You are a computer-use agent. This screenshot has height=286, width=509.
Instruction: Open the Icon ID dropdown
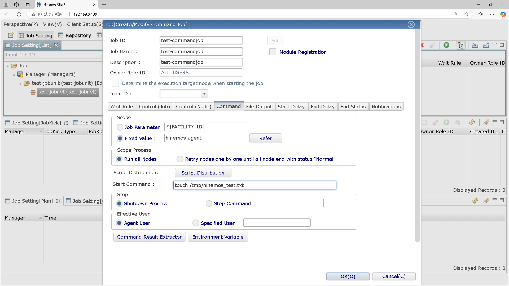point(204,94)
